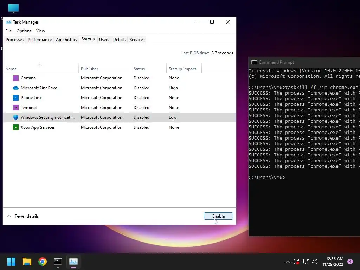The width and height of the screenshot is (360, 270).
Task: Click the C:\Users\VM6> prompt line in Command Prompt
Action: 266,178
